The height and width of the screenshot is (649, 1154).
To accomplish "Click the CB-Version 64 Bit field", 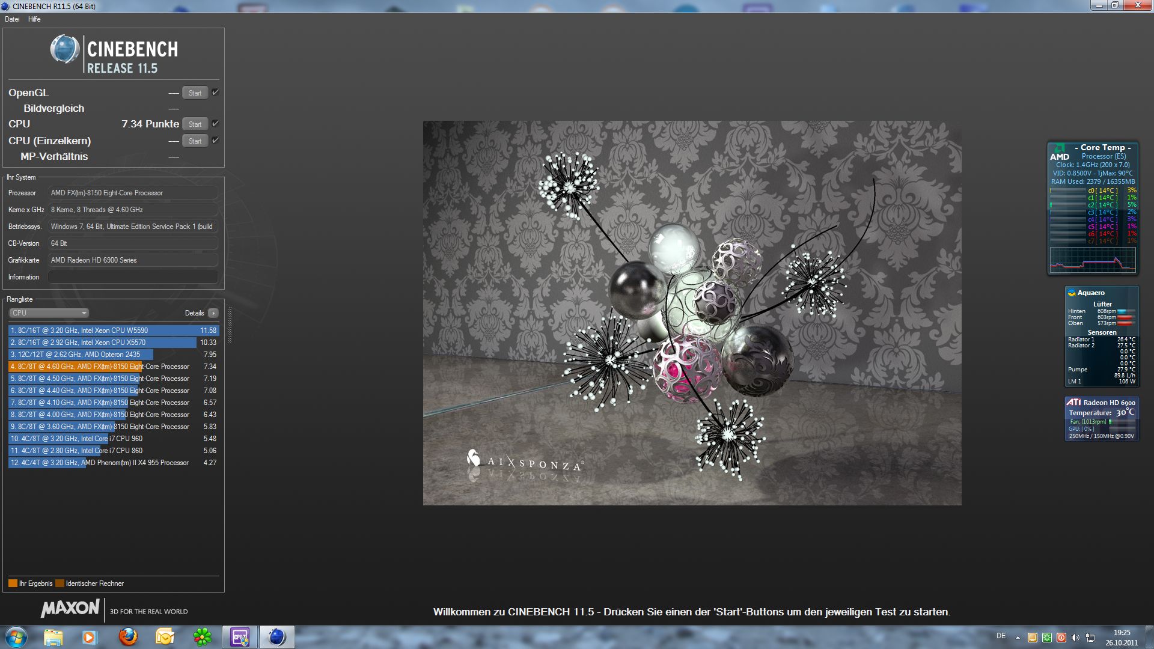I will [133, 243].
